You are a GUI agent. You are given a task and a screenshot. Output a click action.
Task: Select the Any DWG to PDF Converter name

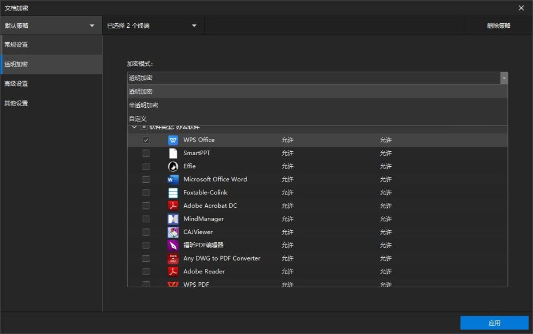(222, 258)
